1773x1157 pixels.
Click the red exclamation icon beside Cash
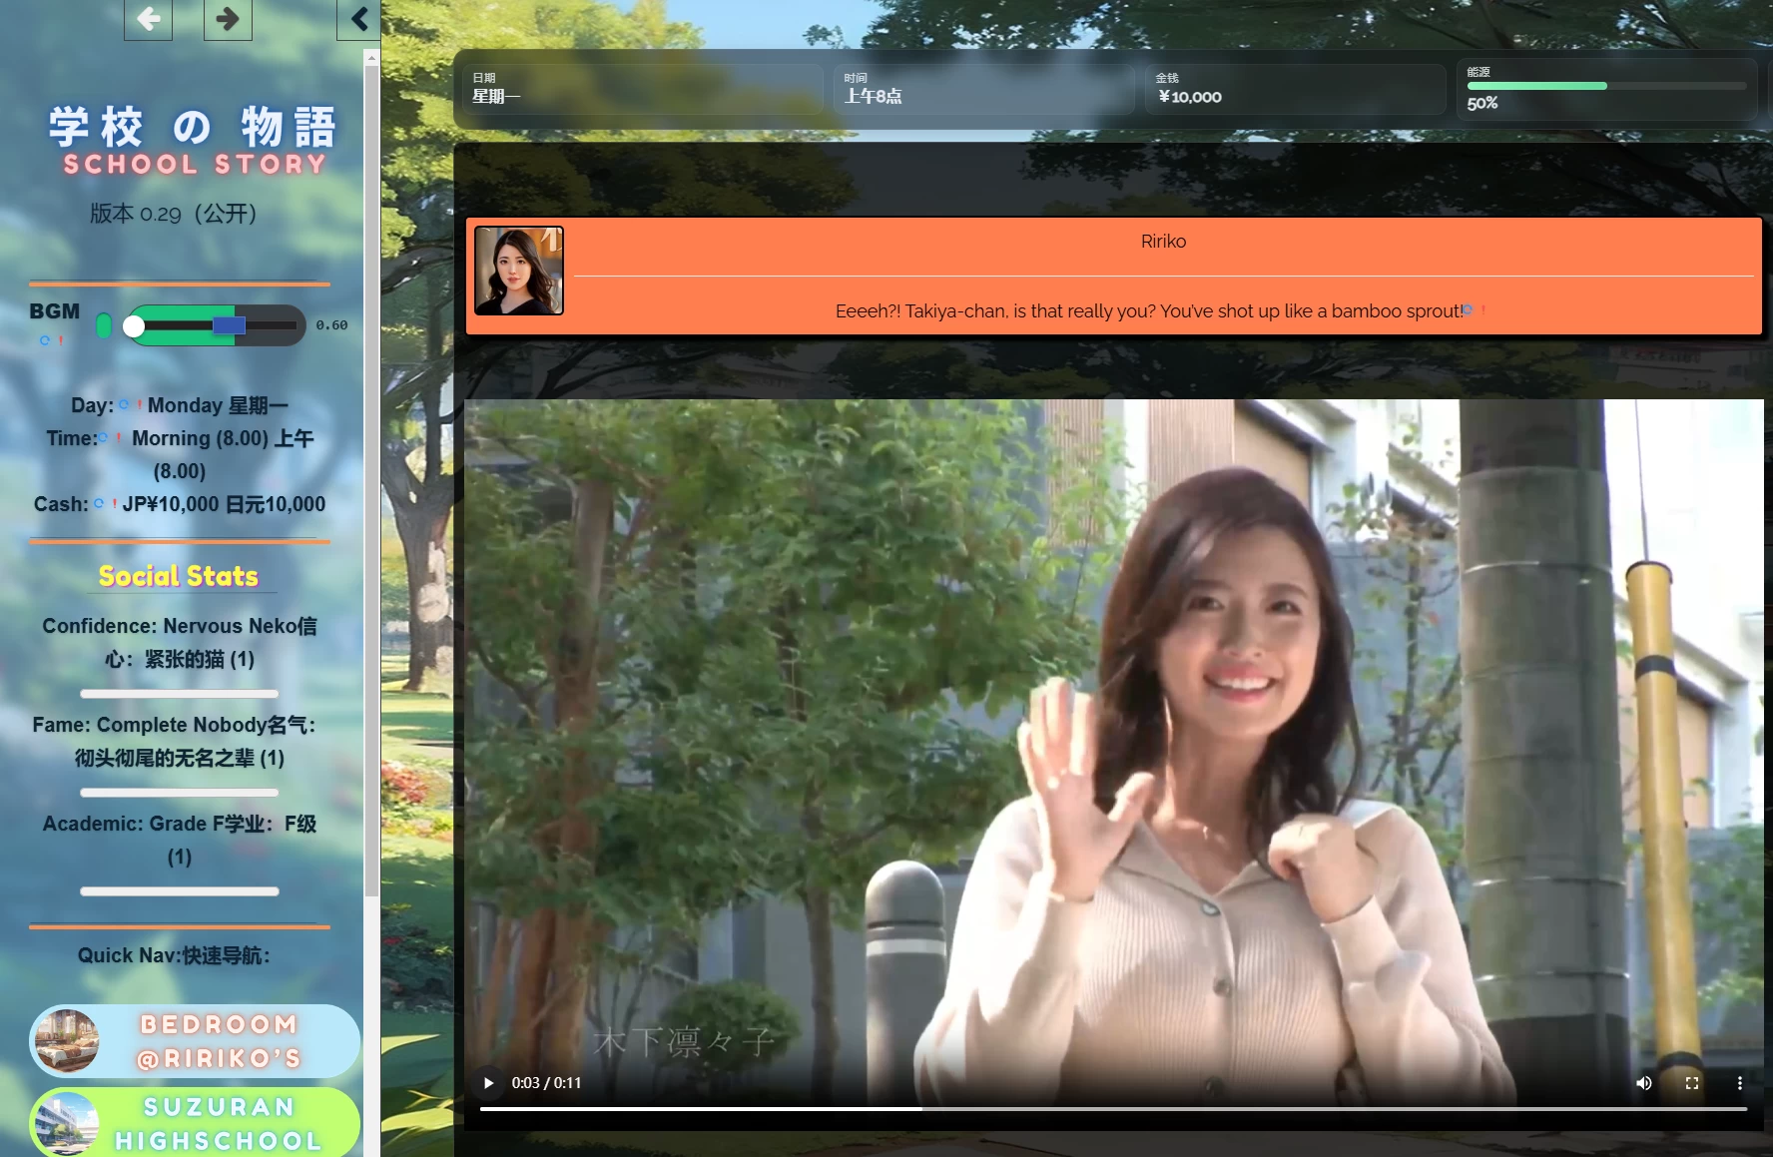(x=115, y=504)
